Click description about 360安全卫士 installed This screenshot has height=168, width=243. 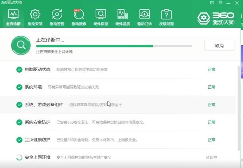tap(101, 122)
